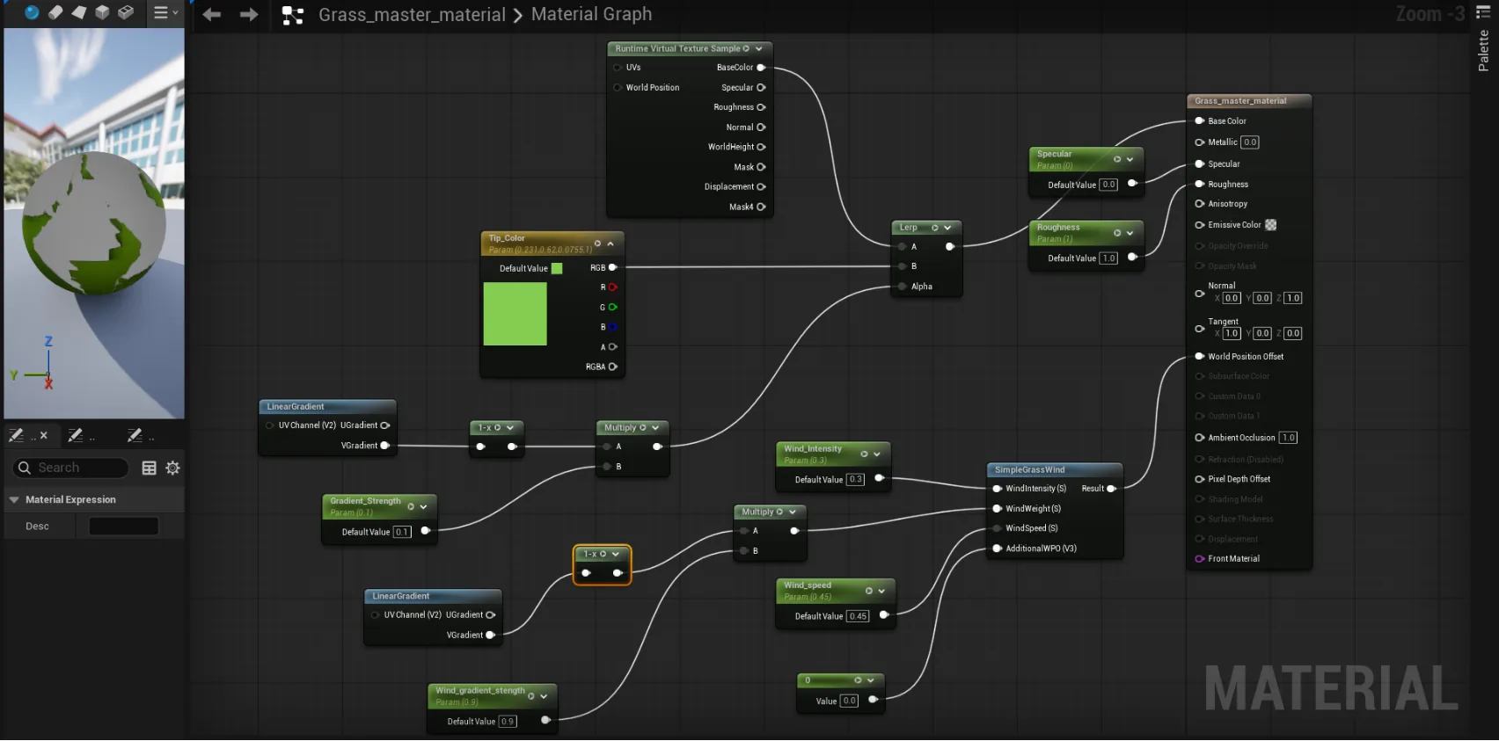1499x741 pixels.
Task: Open the preview viewport options dropdown menu
Action: click(x=166, y=12)
